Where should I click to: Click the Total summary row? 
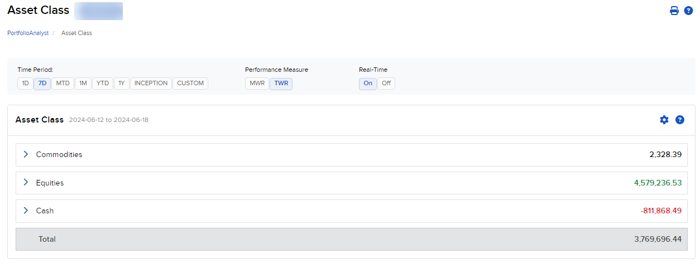[352, 239]
